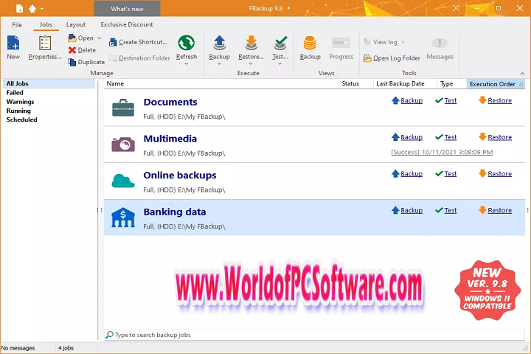Select All Jobs filter
Image resolution: width=531 pixels, height=354 pixels.
click(48, 83)
